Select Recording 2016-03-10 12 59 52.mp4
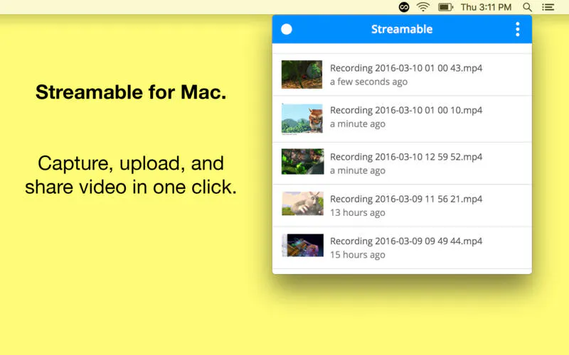Image resolution: width=569 pixels, height=355 pixels. (406, 156)
